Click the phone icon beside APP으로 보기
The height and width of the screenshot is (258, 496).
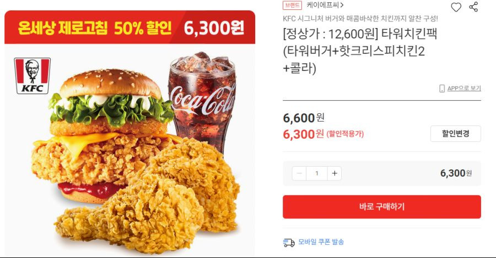pos(442,89)
